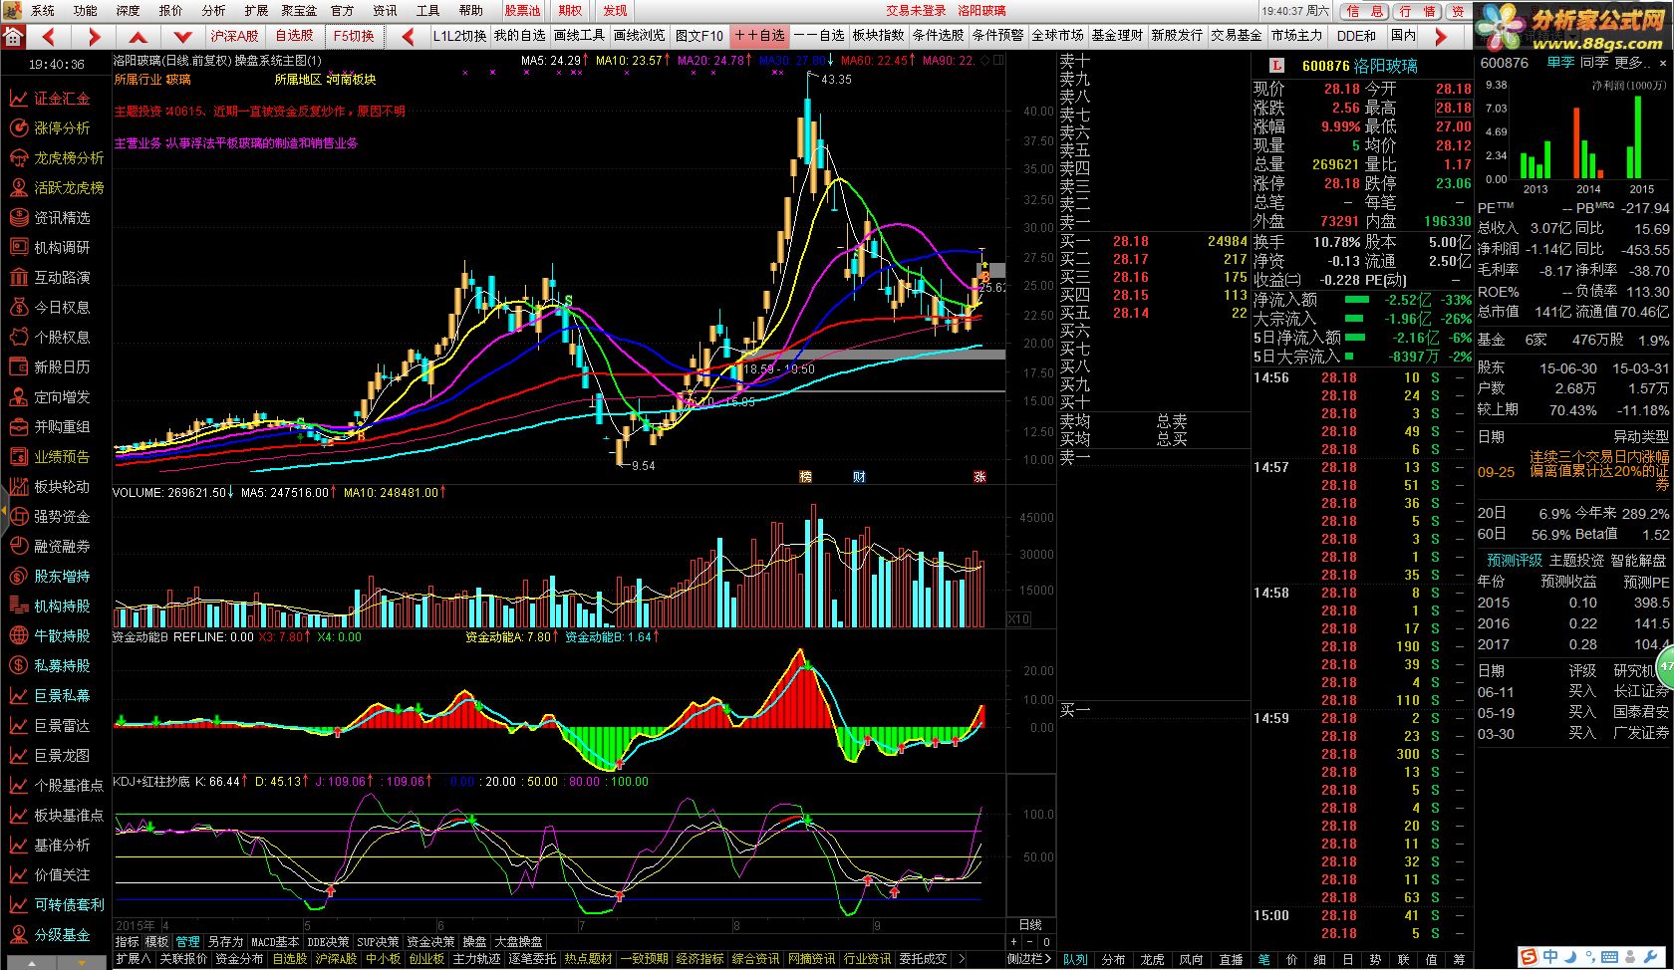Click the red up arrow button
The width and height of the screenshot is (1674, 970).
tap(139, 37)
